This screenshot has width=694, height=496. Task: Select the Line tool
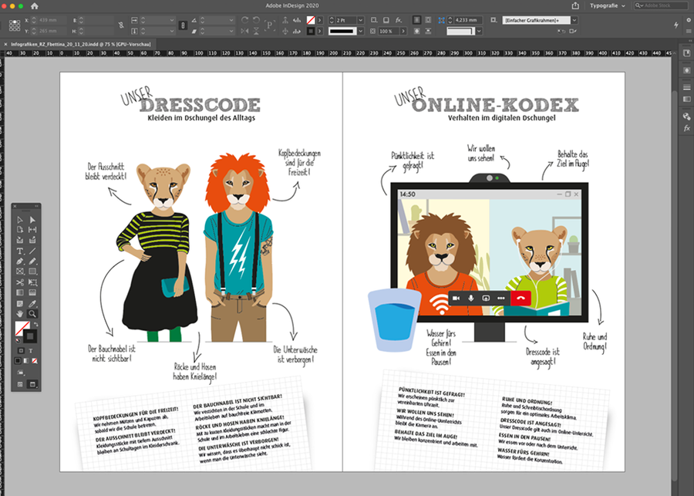[32, 251]
